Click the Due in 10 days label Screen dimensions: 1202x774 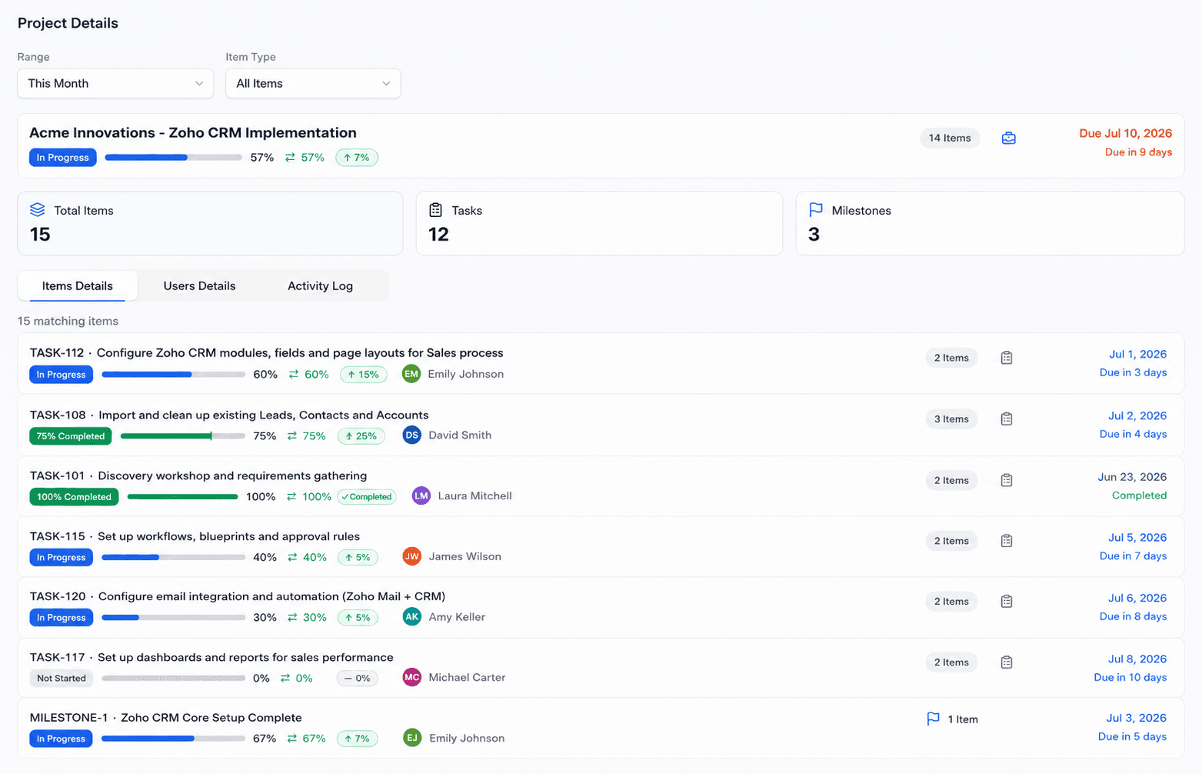point(1130,678)
